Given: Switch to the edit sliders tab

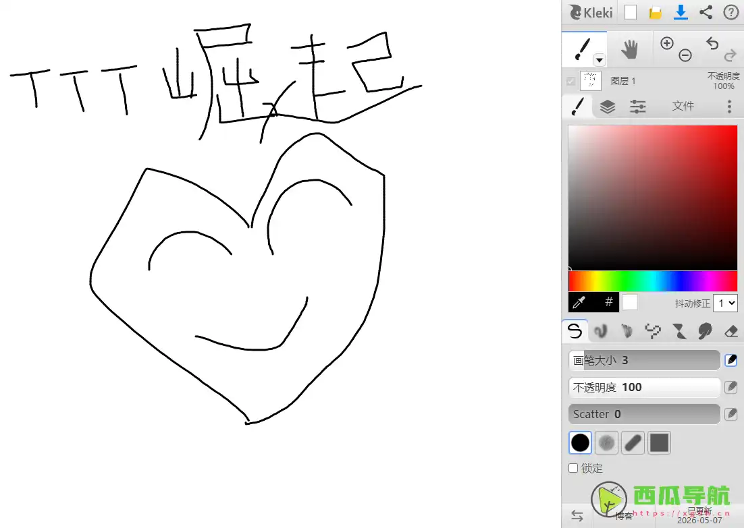Looking at the screenshot, I should 638,106.
